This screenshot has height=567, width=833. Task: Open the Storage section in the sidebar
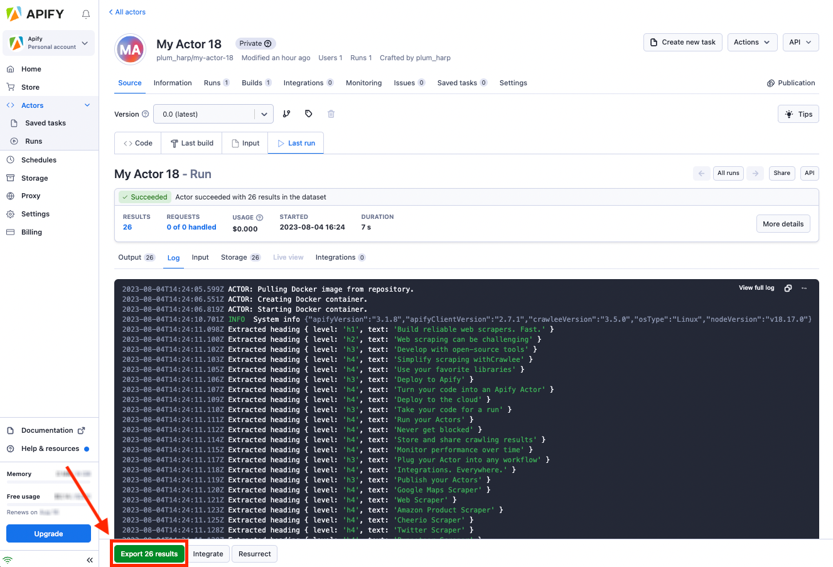[x=35, y=178]
